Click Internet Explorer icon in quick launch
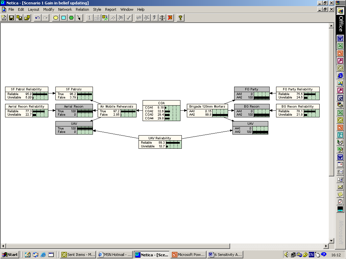This screenshot has width=346, height=259. pyautogui.click(x=43, y=255)
